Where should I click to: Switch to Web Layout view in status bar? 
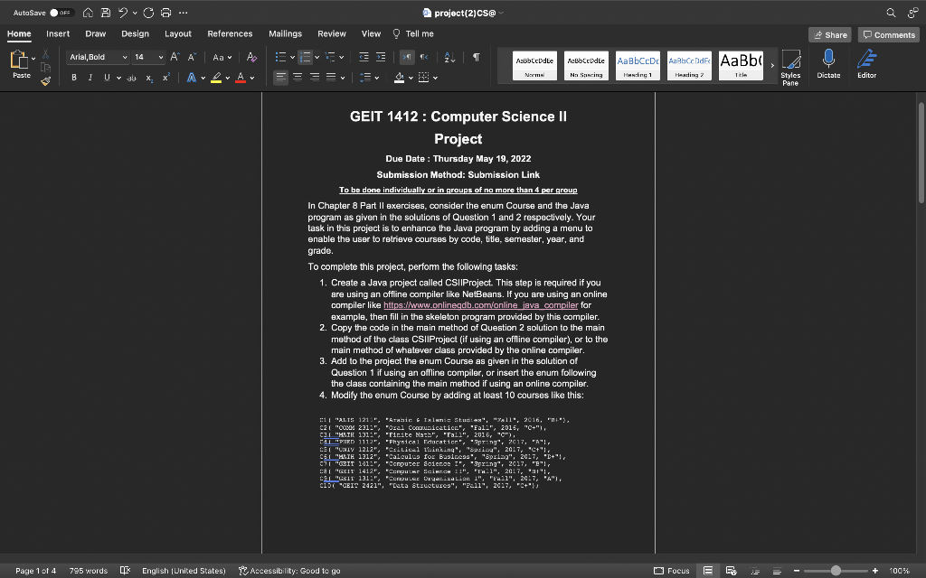(x=731, y=571)
